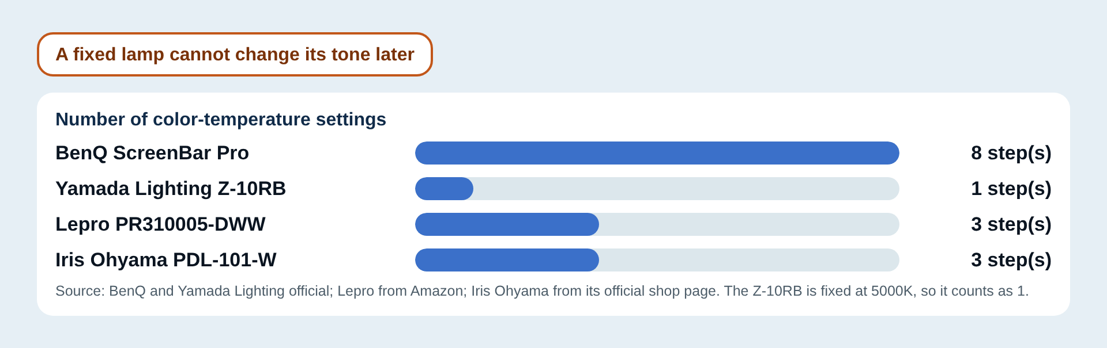
Task: Click the full blue BenQ ScreenBar bar
Action: click(657, 153)
